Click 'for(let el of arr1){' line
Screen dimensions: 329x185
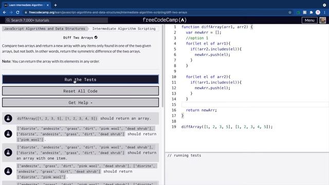point(208,43)
